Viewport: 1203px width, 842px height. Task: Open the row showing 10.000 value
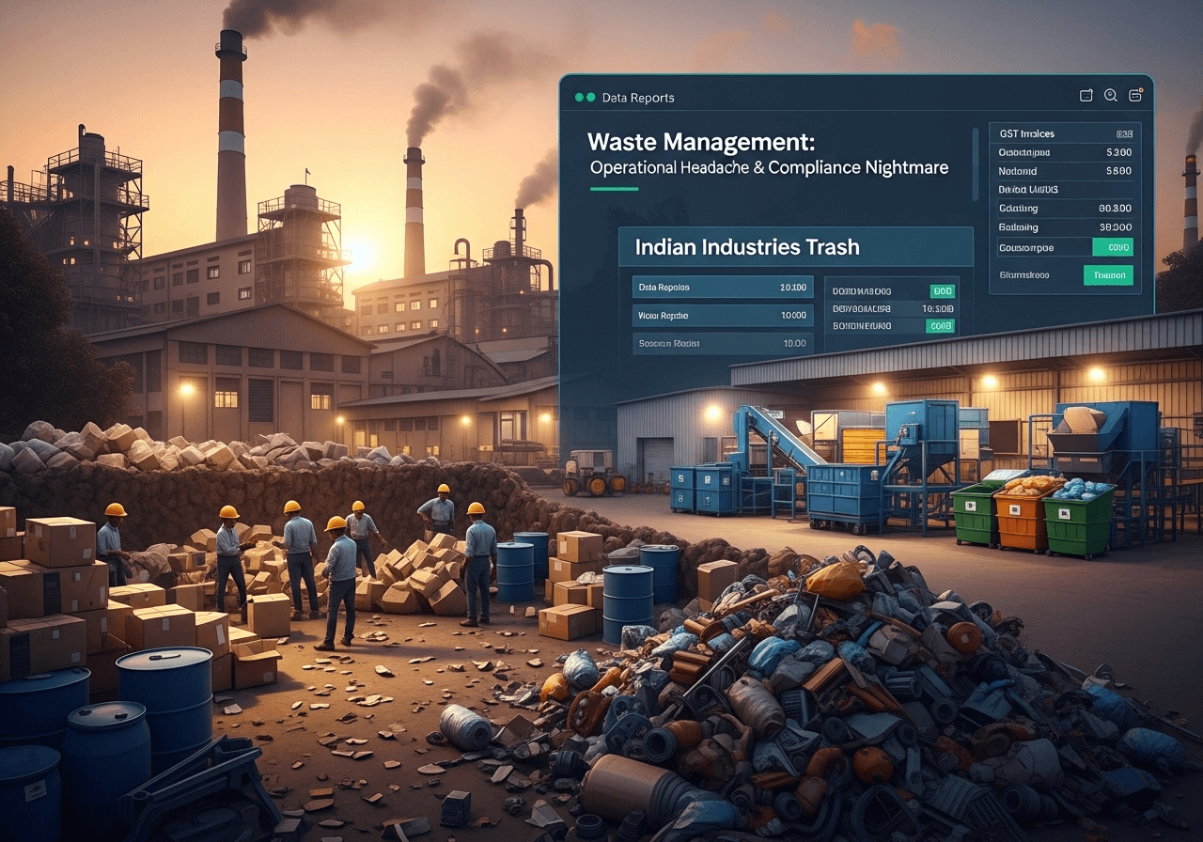(722, 316)
